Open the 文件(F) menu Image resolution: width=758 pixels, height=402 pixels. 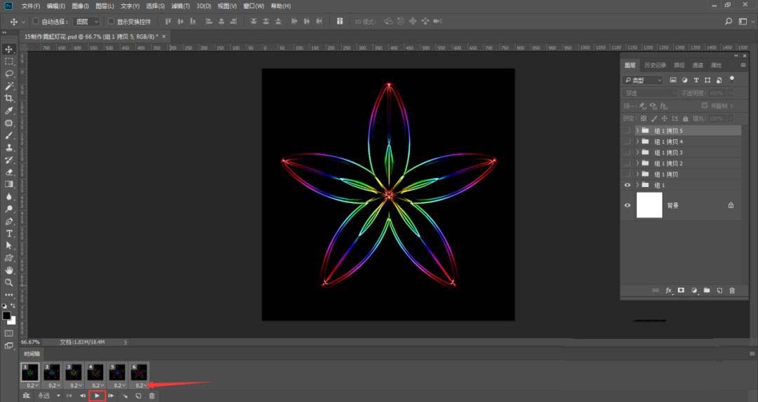click(30, 6)
